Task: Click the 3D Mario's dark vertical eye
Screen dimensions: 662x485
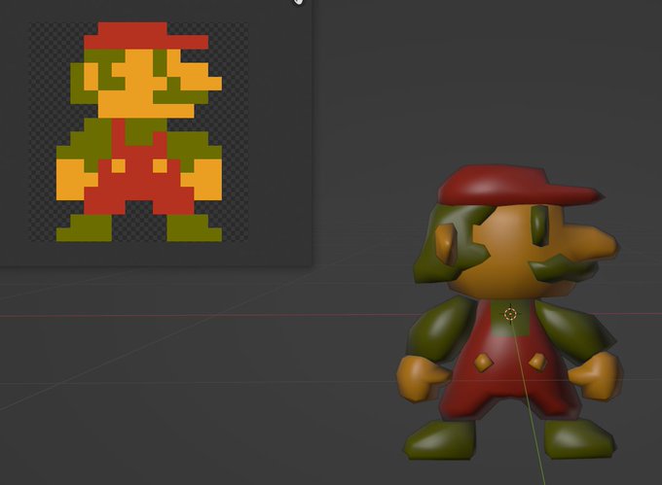Action: [x=536, y=230]
